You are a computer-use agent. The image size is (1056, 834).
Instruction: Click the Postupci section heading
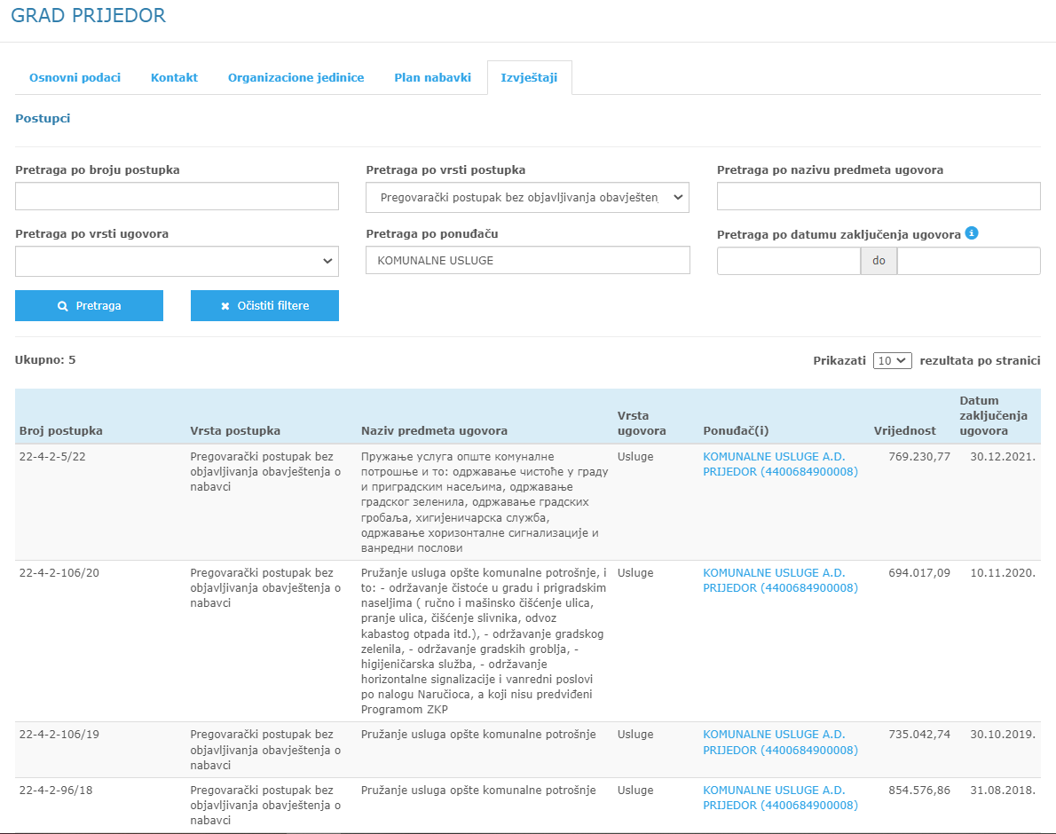click(x=43, y=118)
